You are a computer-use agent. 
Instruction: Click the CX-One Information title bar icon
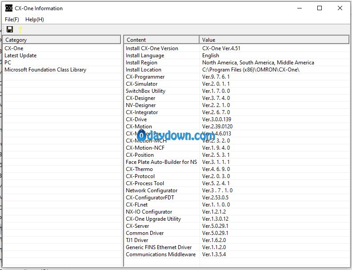[x=9, y=8]
